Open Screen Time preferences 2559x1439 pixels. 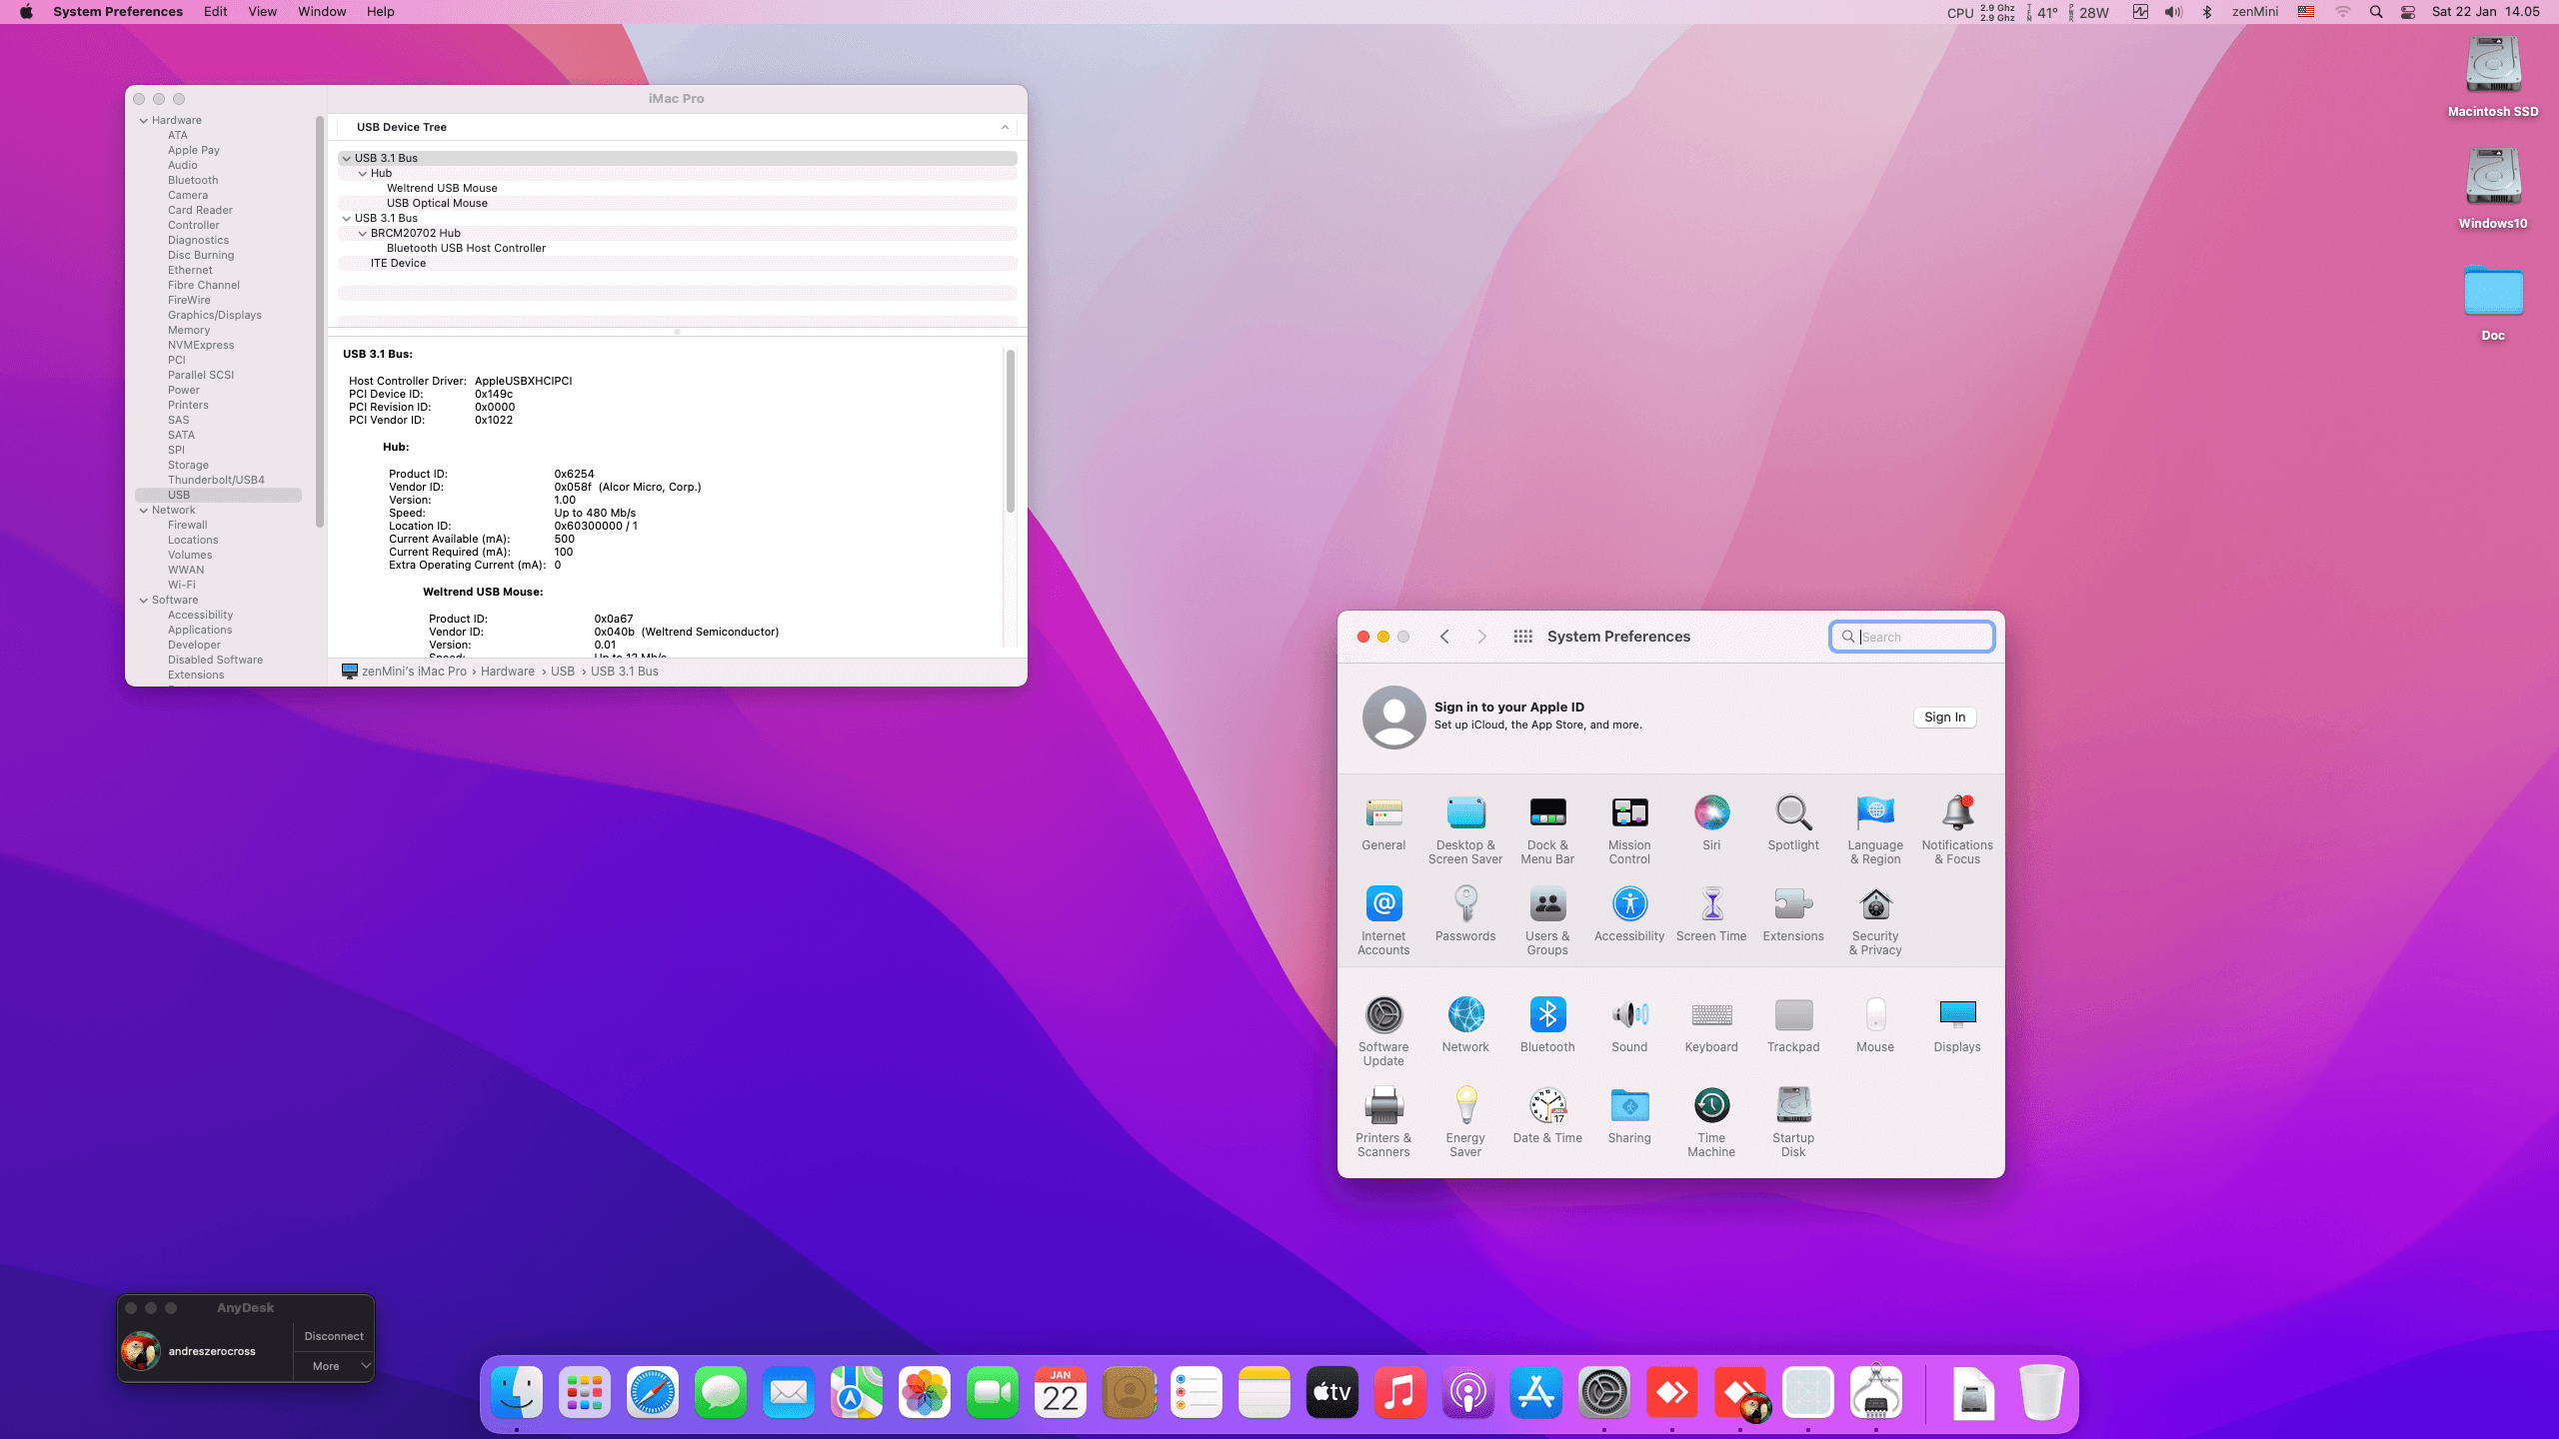point(1711,914)
